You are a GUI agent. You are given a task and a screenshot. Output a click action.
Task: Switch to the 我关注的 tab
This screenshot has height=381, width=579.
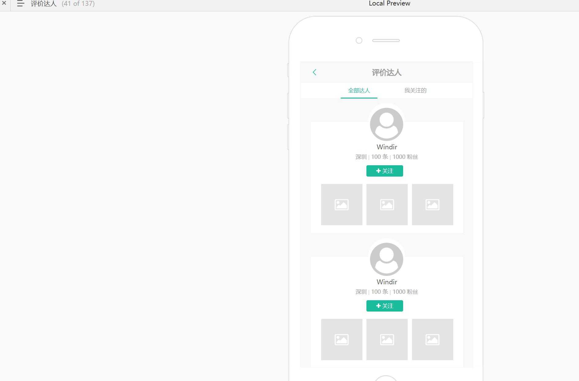415,91
